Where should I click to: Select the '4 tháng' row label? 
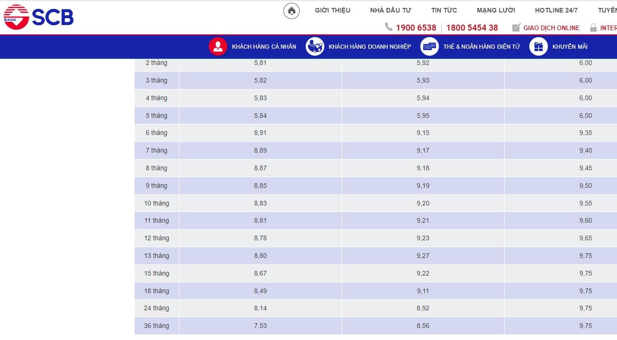pyautogui.click(x=156, y=98)
